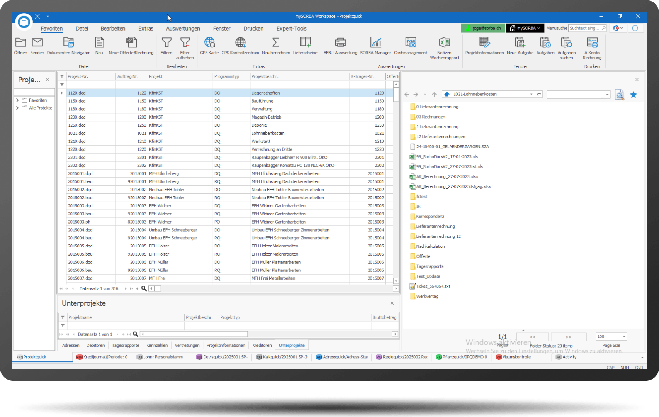Image resolution: width=659 pixels, height=417 pixels.
Task: Go up one folder level
Action: tap(434, 94)
